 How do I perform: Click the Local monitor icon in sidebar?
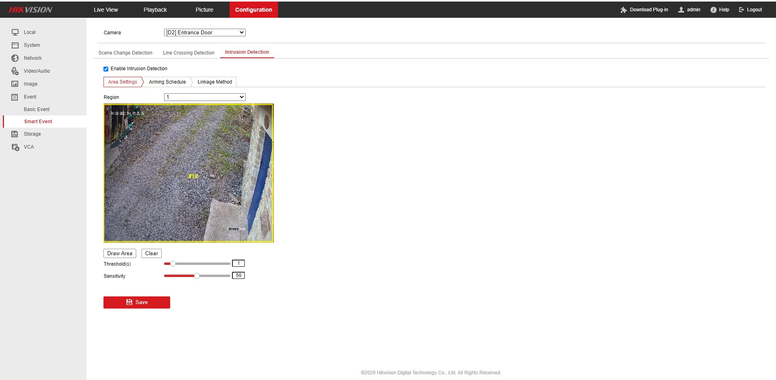tap(15, 32)
